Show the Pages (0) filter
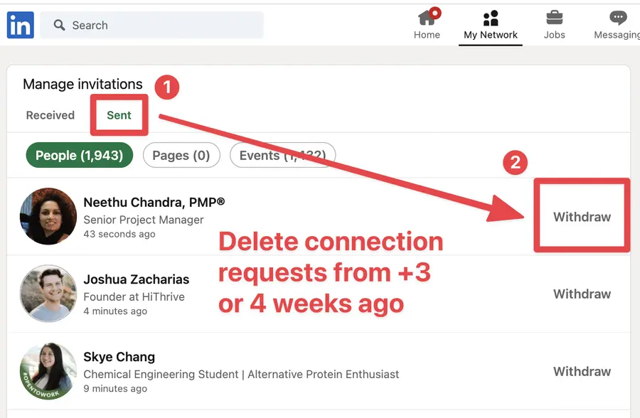The image size is (640, 418). [181, 155]
